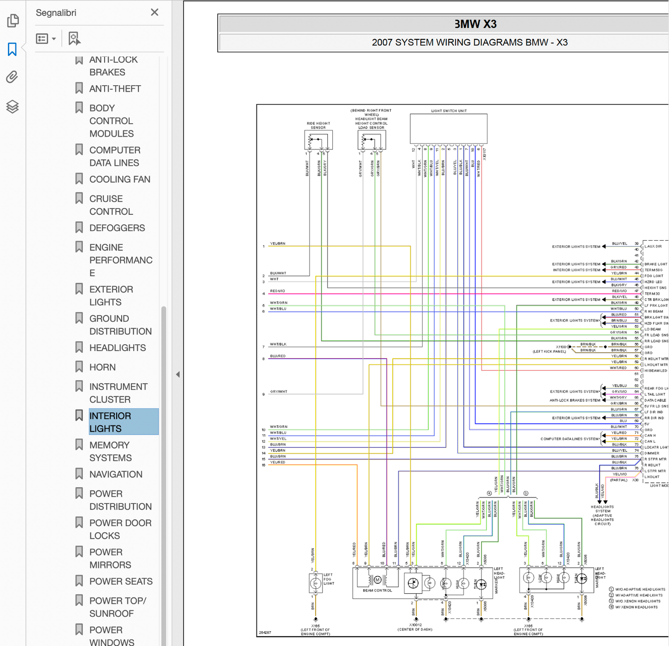
Task: Click the find current bookmark icon
Action: tap(74, 38)
